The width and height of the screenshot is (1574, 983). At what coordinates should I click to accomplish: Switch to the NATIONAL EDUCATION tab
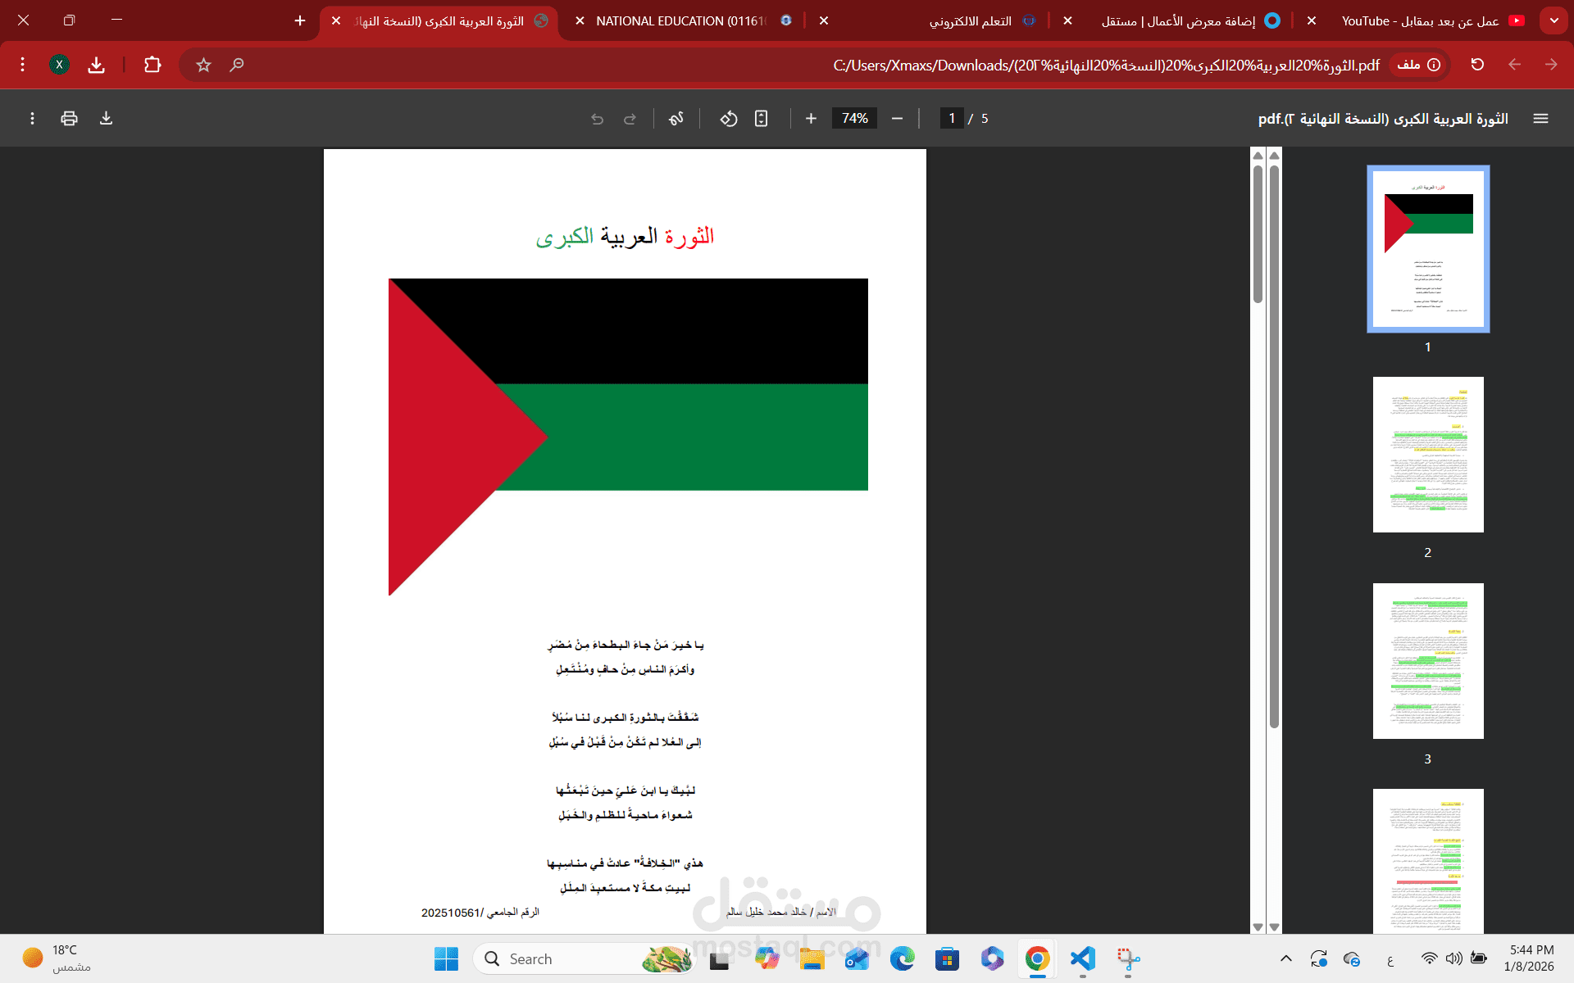pyautogui.click(x=680, y=20)
